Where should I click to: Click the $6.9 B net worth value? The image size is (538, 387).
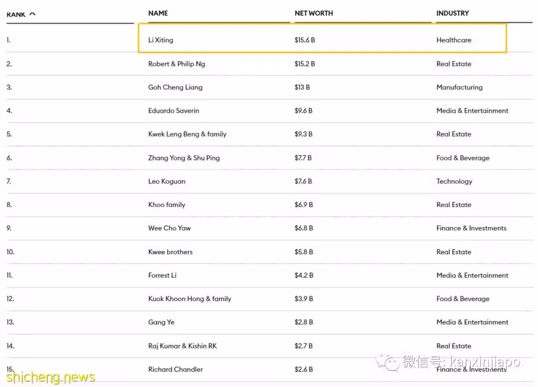[304, 205]
